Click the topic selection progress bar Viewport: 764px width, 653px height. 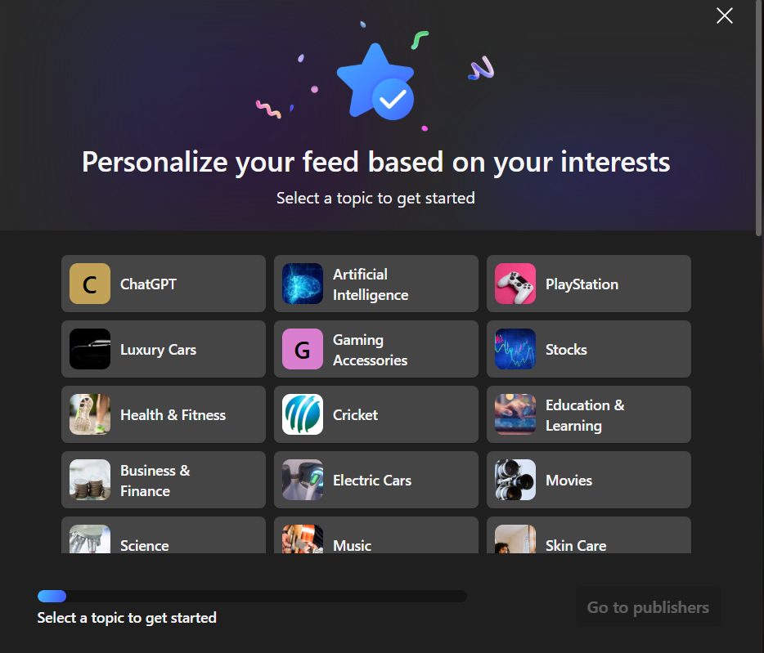[x=252, y=596]
